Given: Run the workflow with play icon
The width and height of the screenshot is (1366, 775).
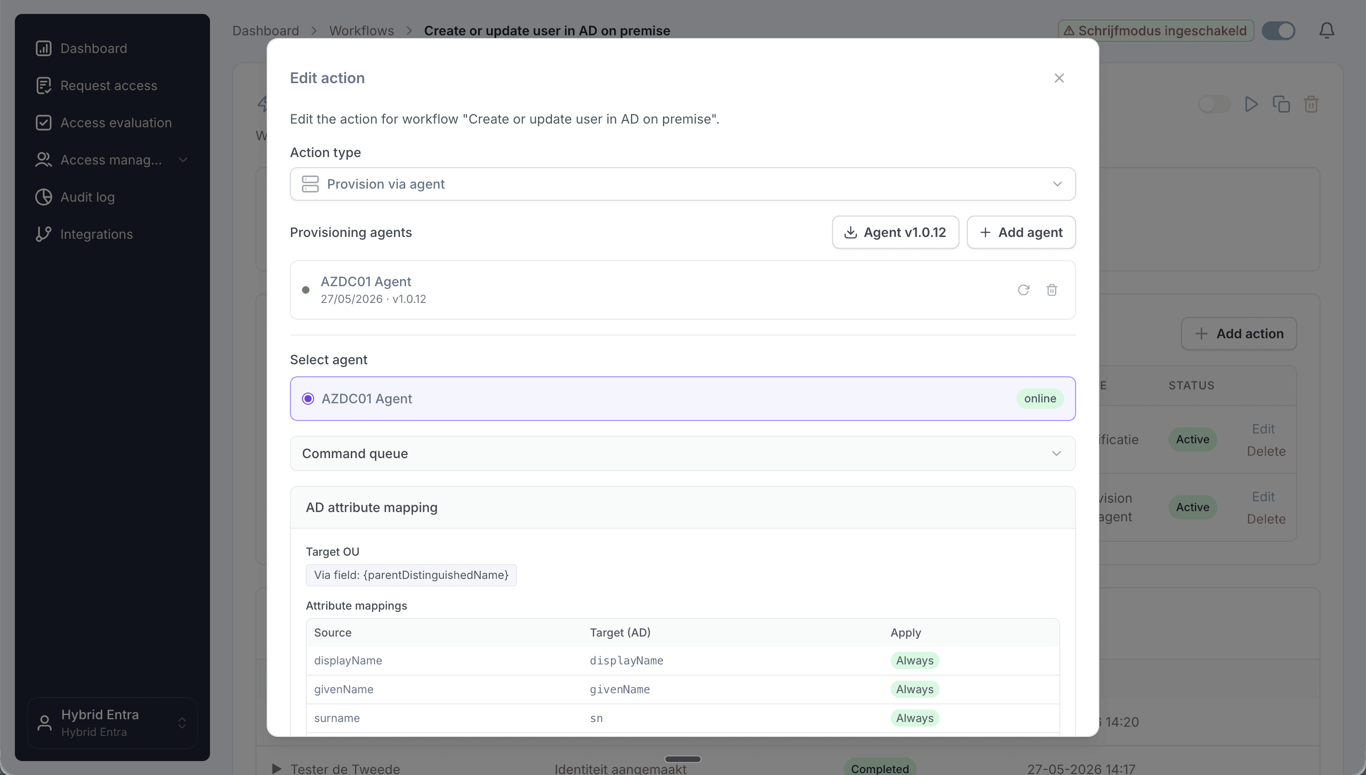Looking at the screenshot, I should click(x=1251, y=105).
